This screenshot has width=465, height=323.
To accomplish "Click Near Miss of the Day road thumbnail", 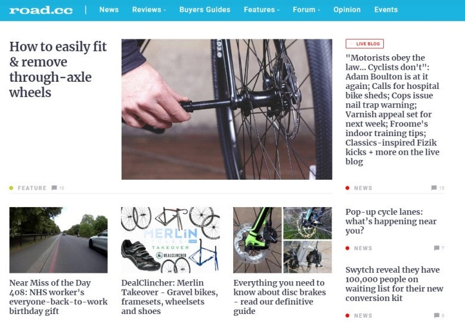I will tap(58, 240).
